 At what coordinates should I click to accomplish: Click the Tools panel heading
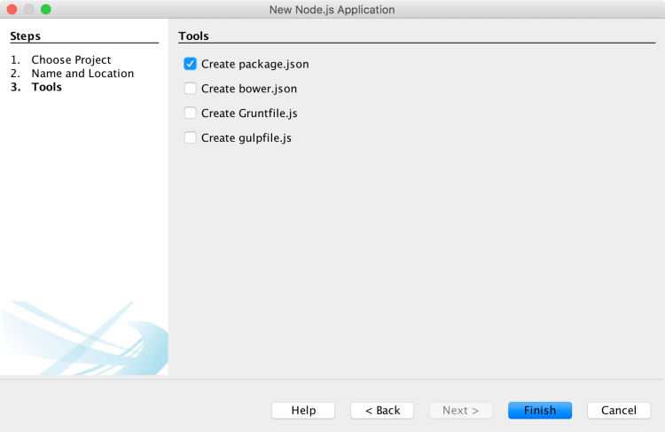point(193,36)
